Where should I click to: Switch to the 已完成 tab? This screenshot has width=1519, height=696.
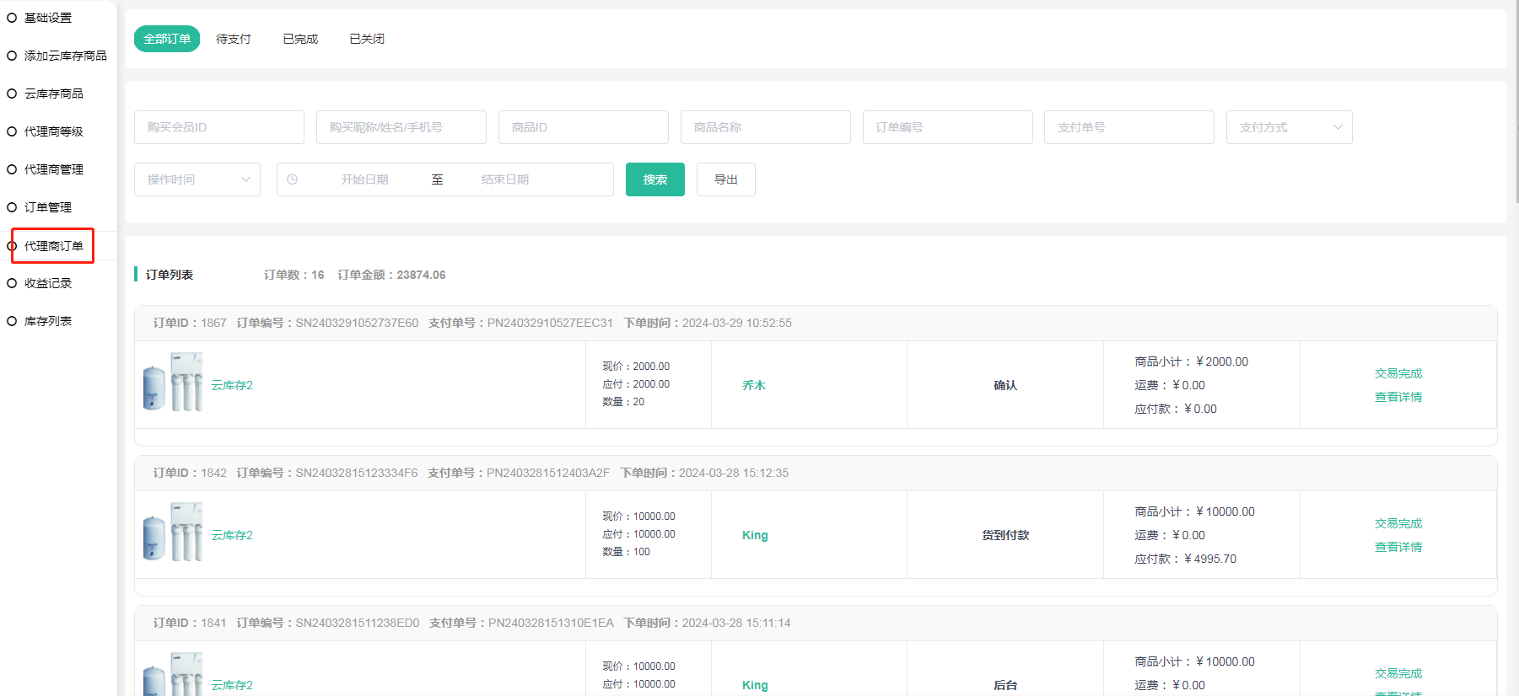click(x=300, y=39)
